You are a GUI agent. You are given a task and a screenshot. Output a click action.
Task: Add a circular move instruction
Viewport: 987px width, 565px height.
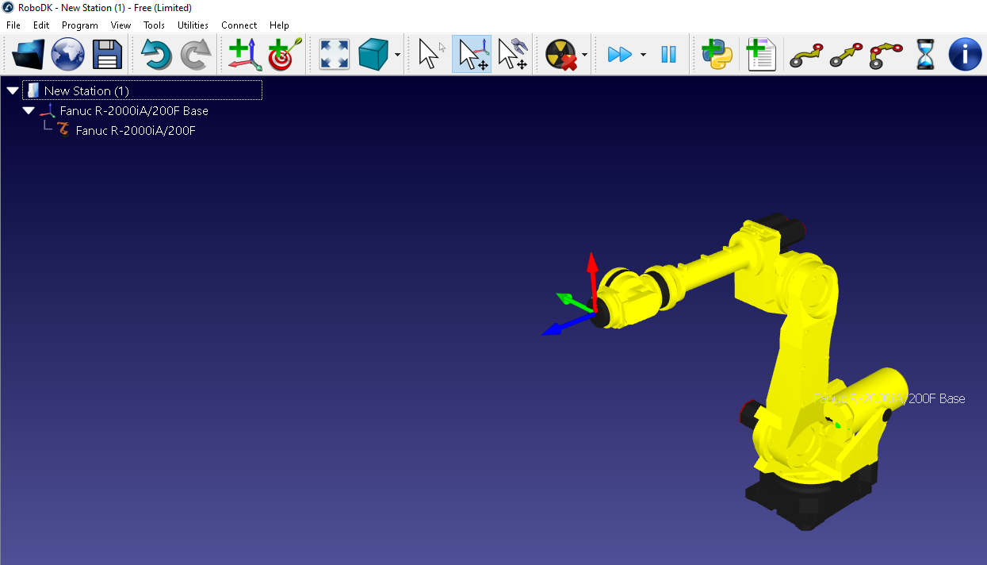[x=886, y=55]
